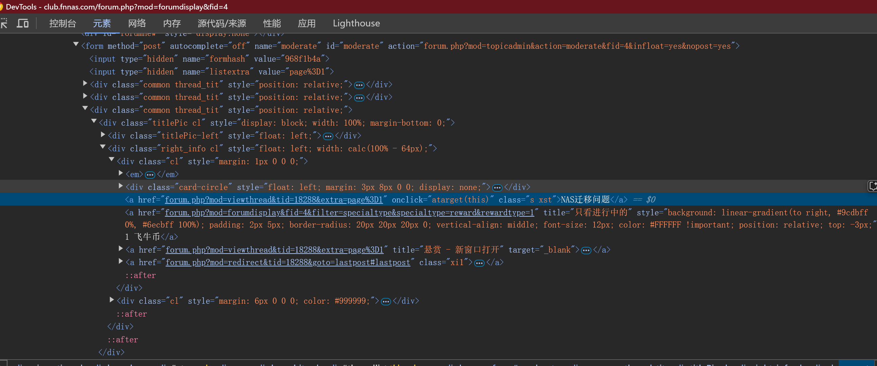Select first ::after pseudo-element under xi1 anchor
Viewport: 877px width, 366px height.
tap(141, 275)
